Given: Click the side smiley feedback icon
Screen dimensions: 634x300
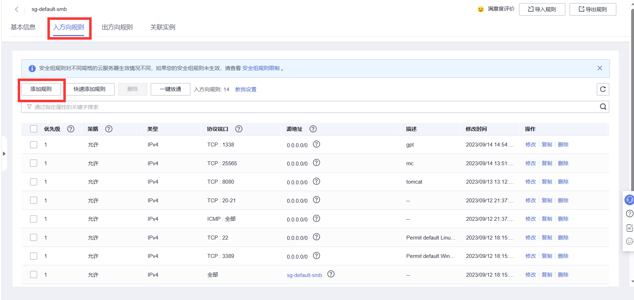Looking at the screenshot, I should point(629,241).
